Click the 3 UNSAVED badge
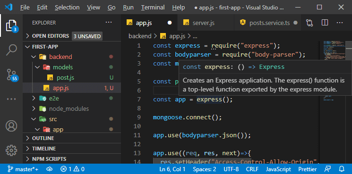352x174 pixels. tap(87, 36)
